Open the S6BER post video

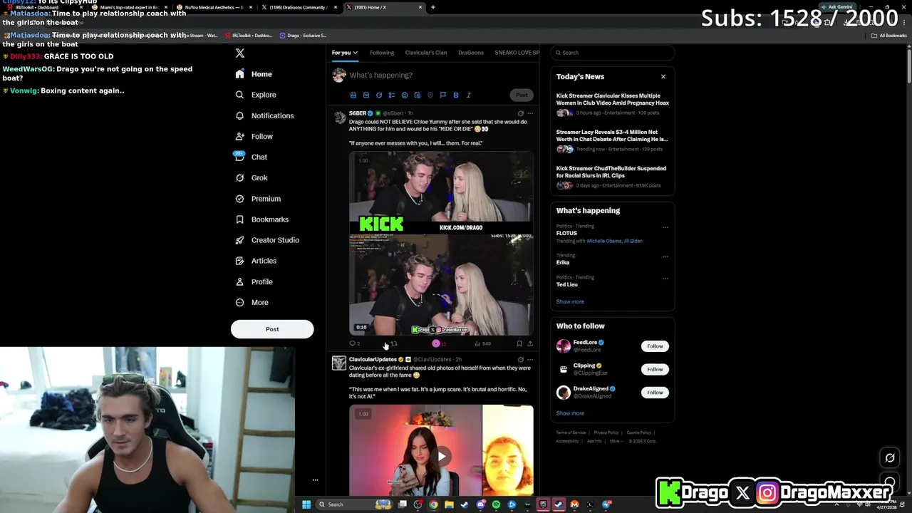tap(441, 243)
